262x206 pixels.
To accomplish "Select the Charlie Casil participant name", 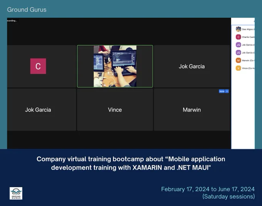I will point(248,37).
